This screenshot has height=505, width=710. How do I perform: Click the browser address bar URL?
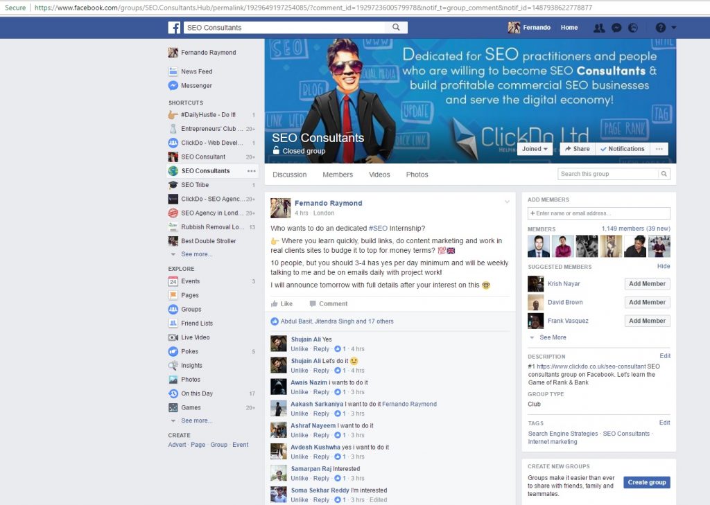(x=313, y=8)
